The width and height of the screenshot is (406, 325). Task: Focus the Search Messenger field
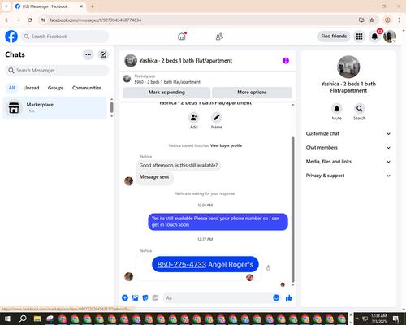point(57,71)
